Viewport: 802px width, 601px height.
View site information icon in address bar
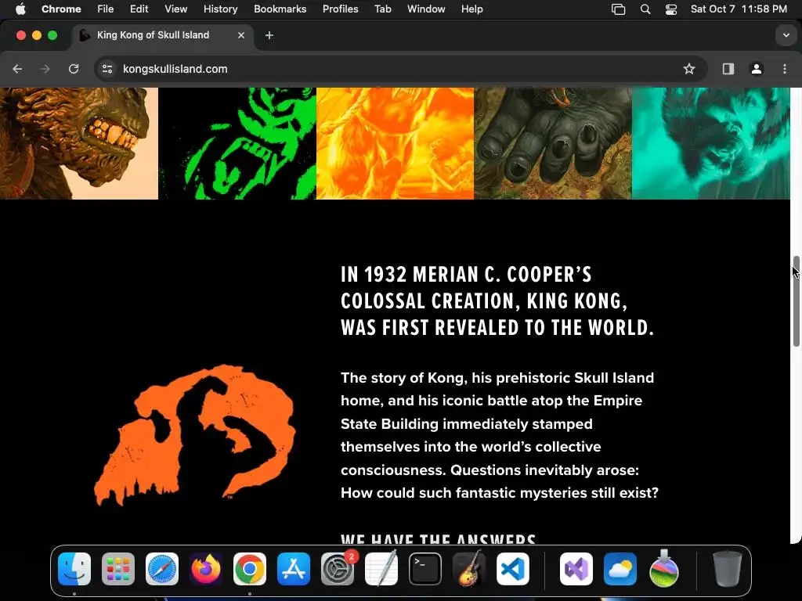click(107, 69)
